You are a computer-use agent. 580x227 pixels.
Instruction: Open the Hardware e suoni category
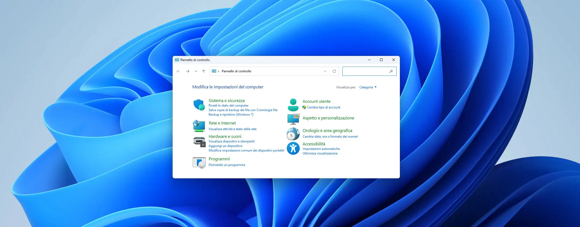point(225,137)
